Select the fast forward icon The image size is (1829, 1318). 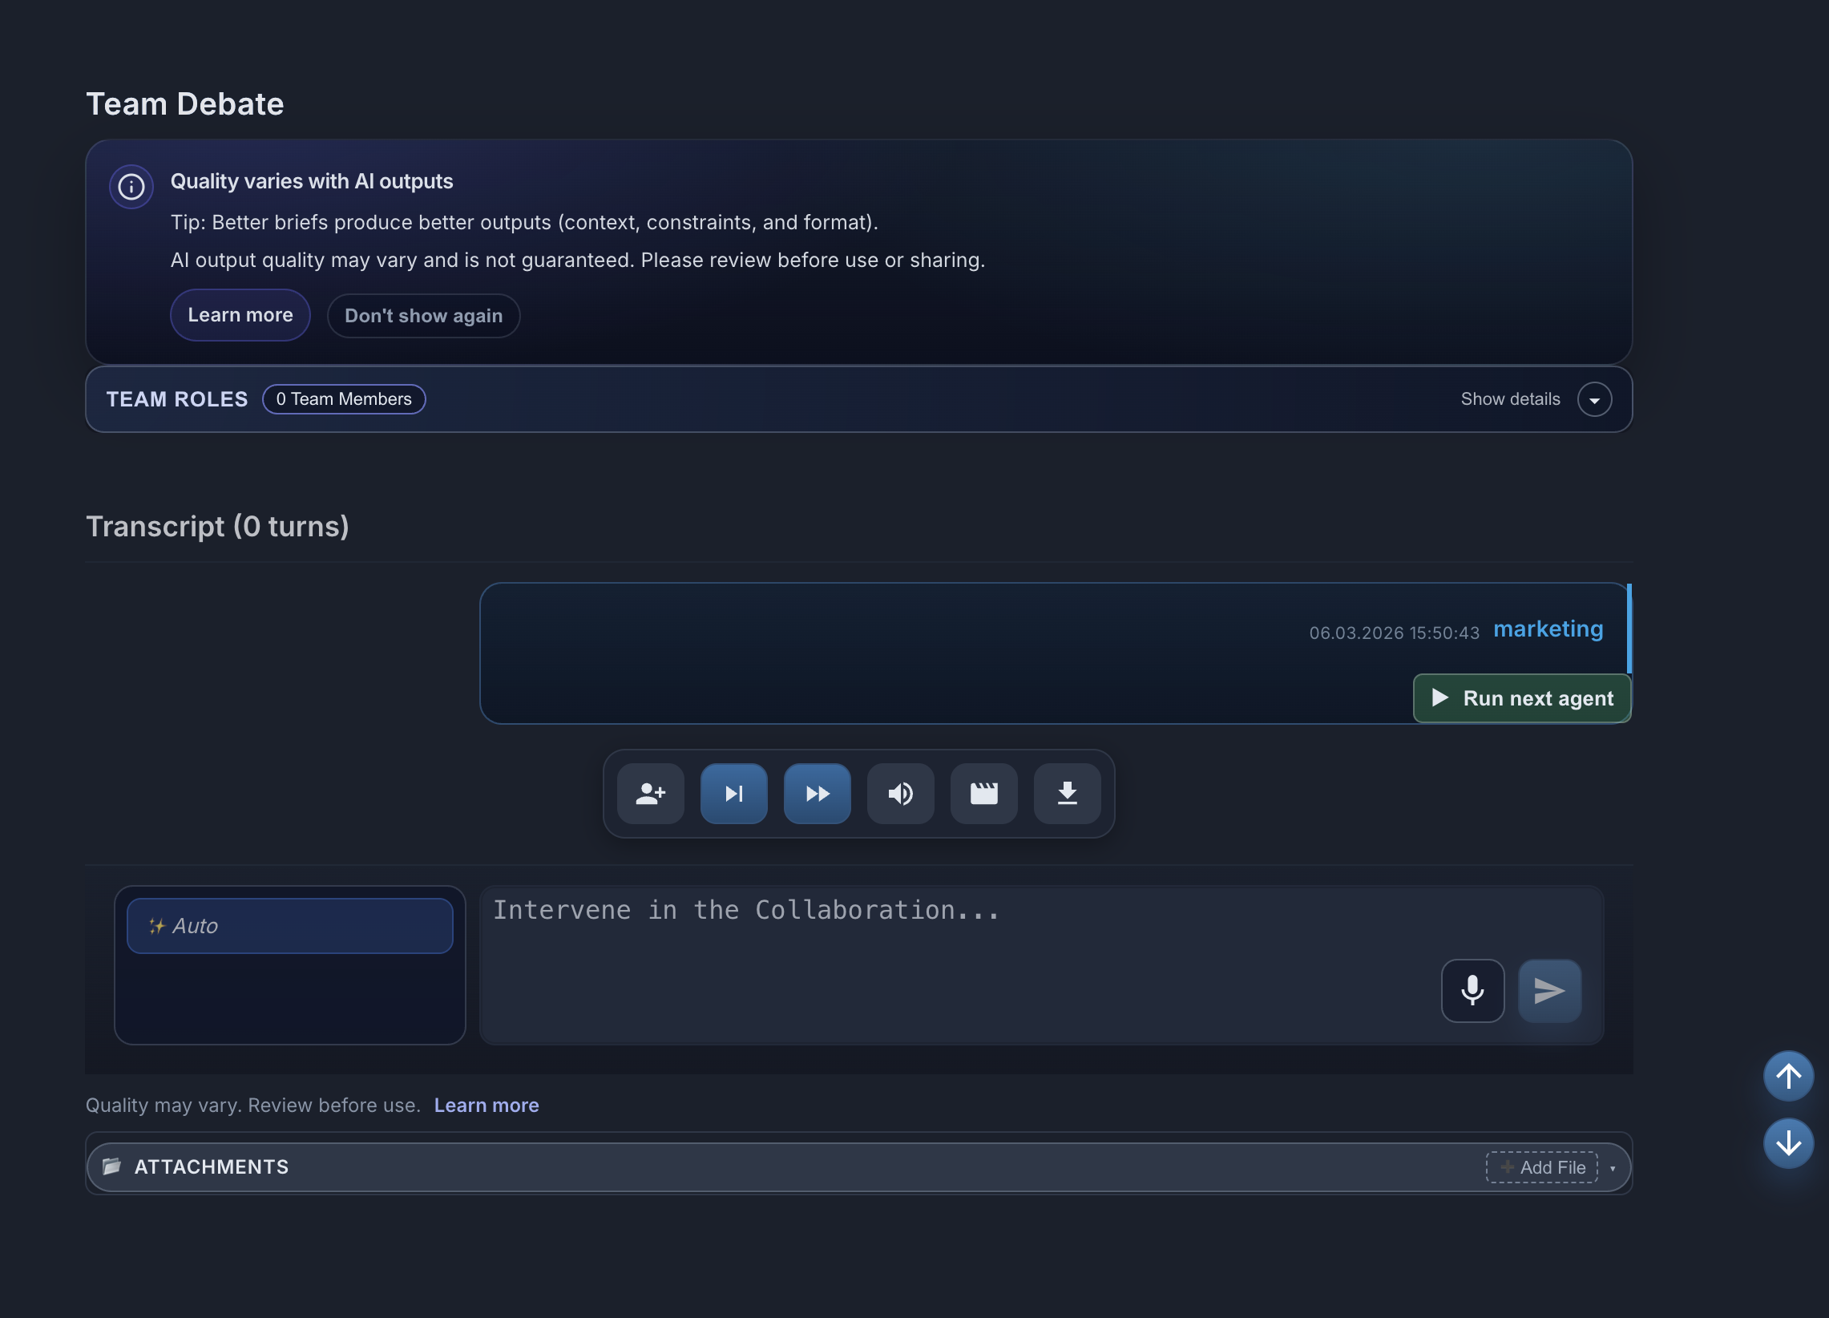click(817, 793)
